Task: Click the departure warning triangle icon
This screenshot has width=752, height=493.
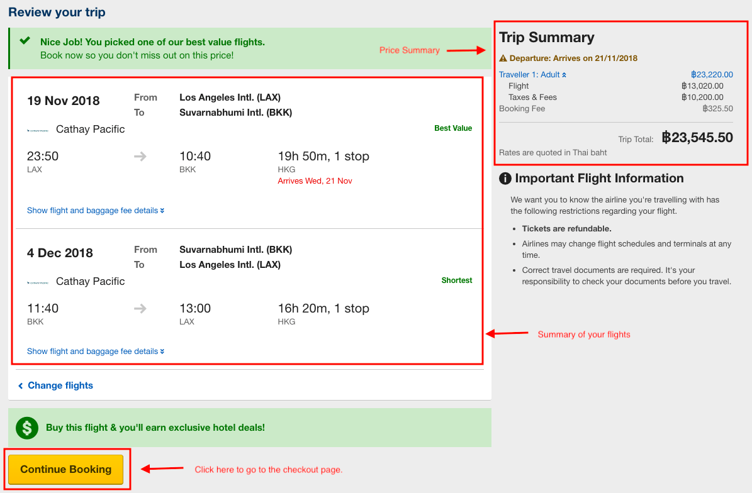Action: click(503, 58)
